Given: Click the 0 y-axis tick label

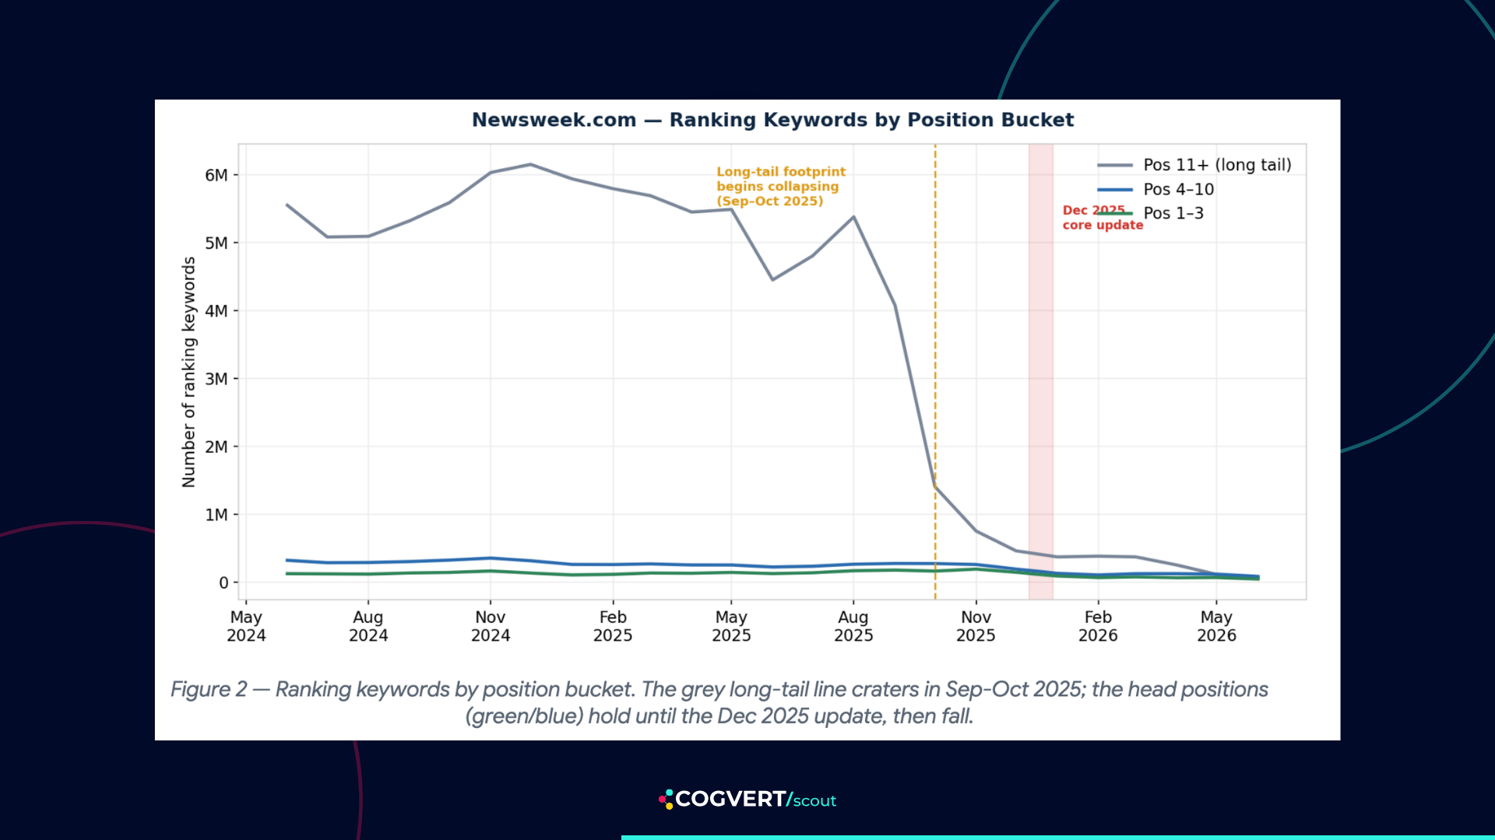Looking at the screenshot, I should click(x=223, y=583).
